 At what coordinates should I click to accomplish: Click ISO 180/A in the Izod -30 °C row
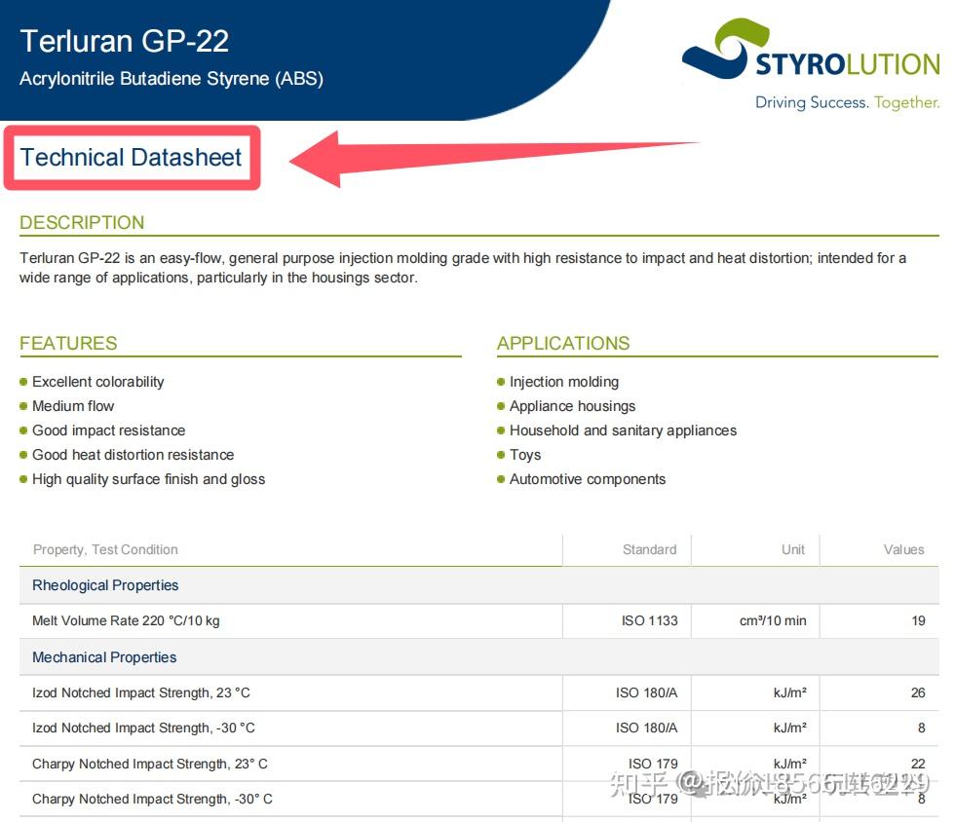click(x=646, y=729)
